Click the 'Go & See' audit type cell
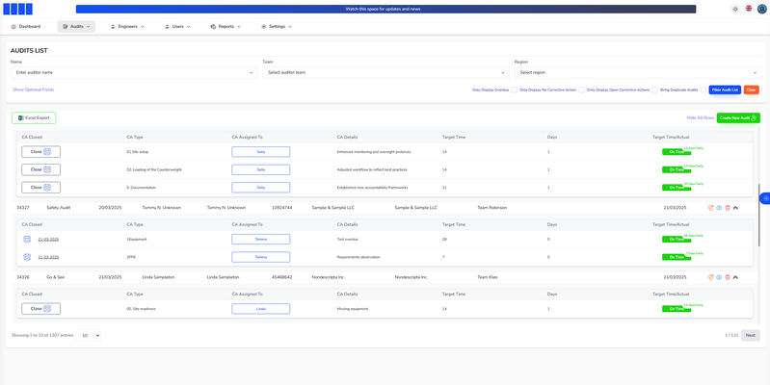 click(56, 277)
